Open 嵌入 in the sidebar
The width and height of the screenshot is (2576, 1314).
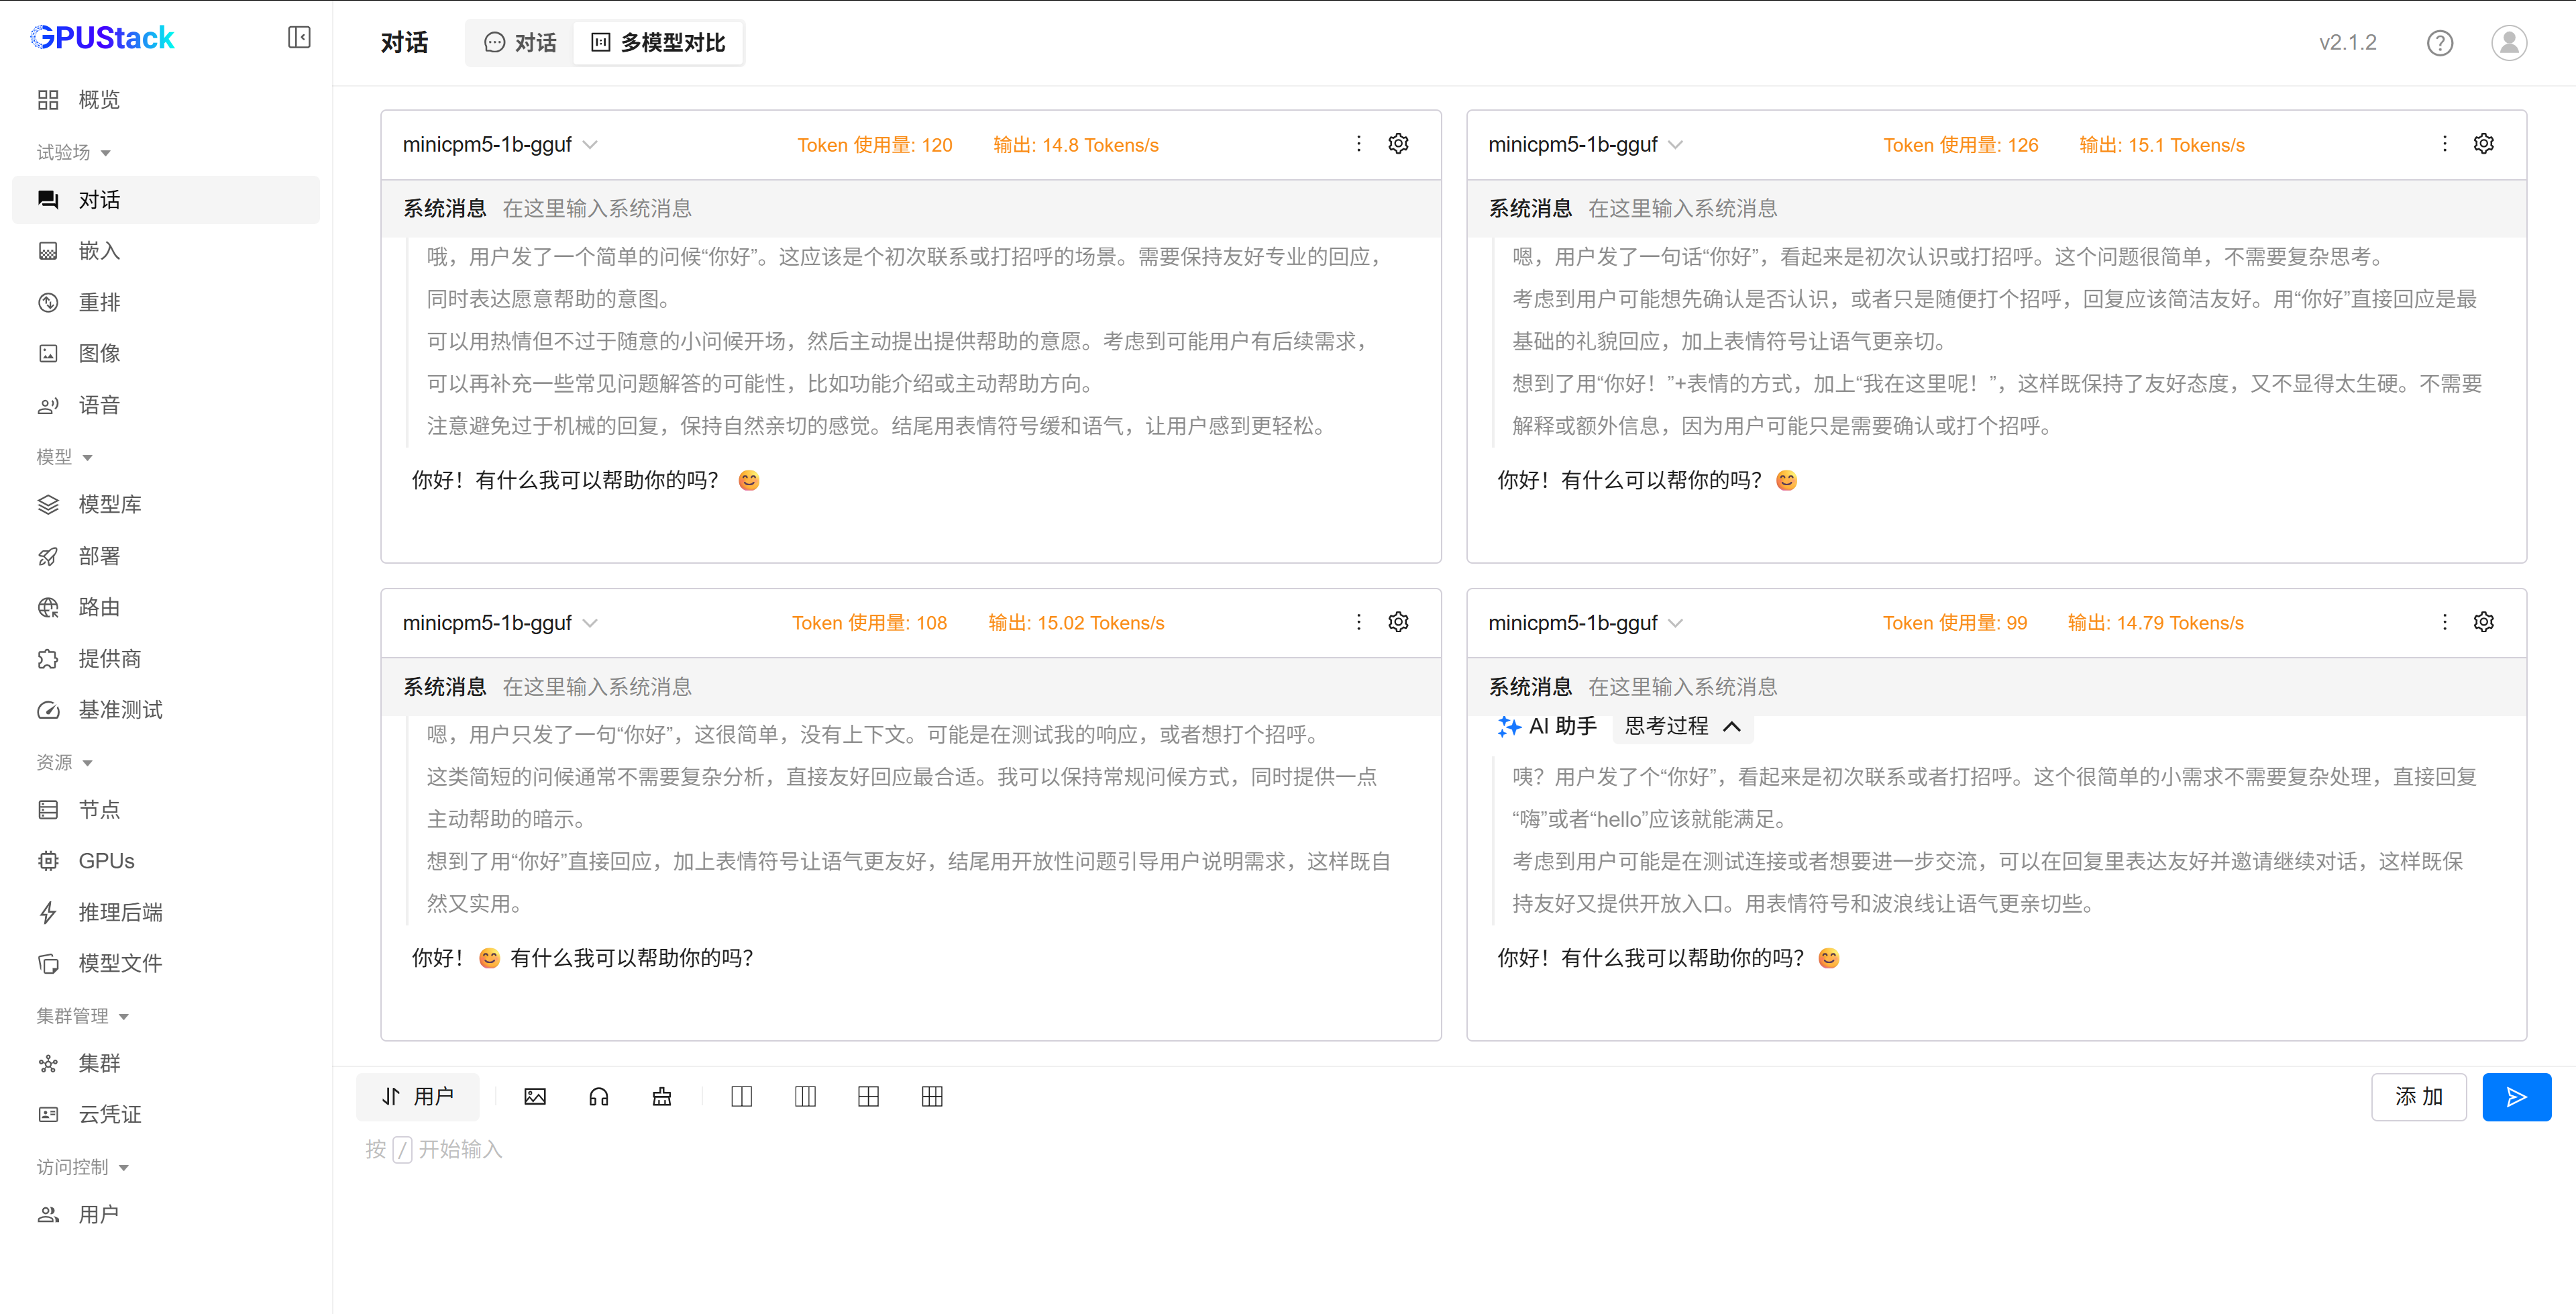(x=166, y=251)
